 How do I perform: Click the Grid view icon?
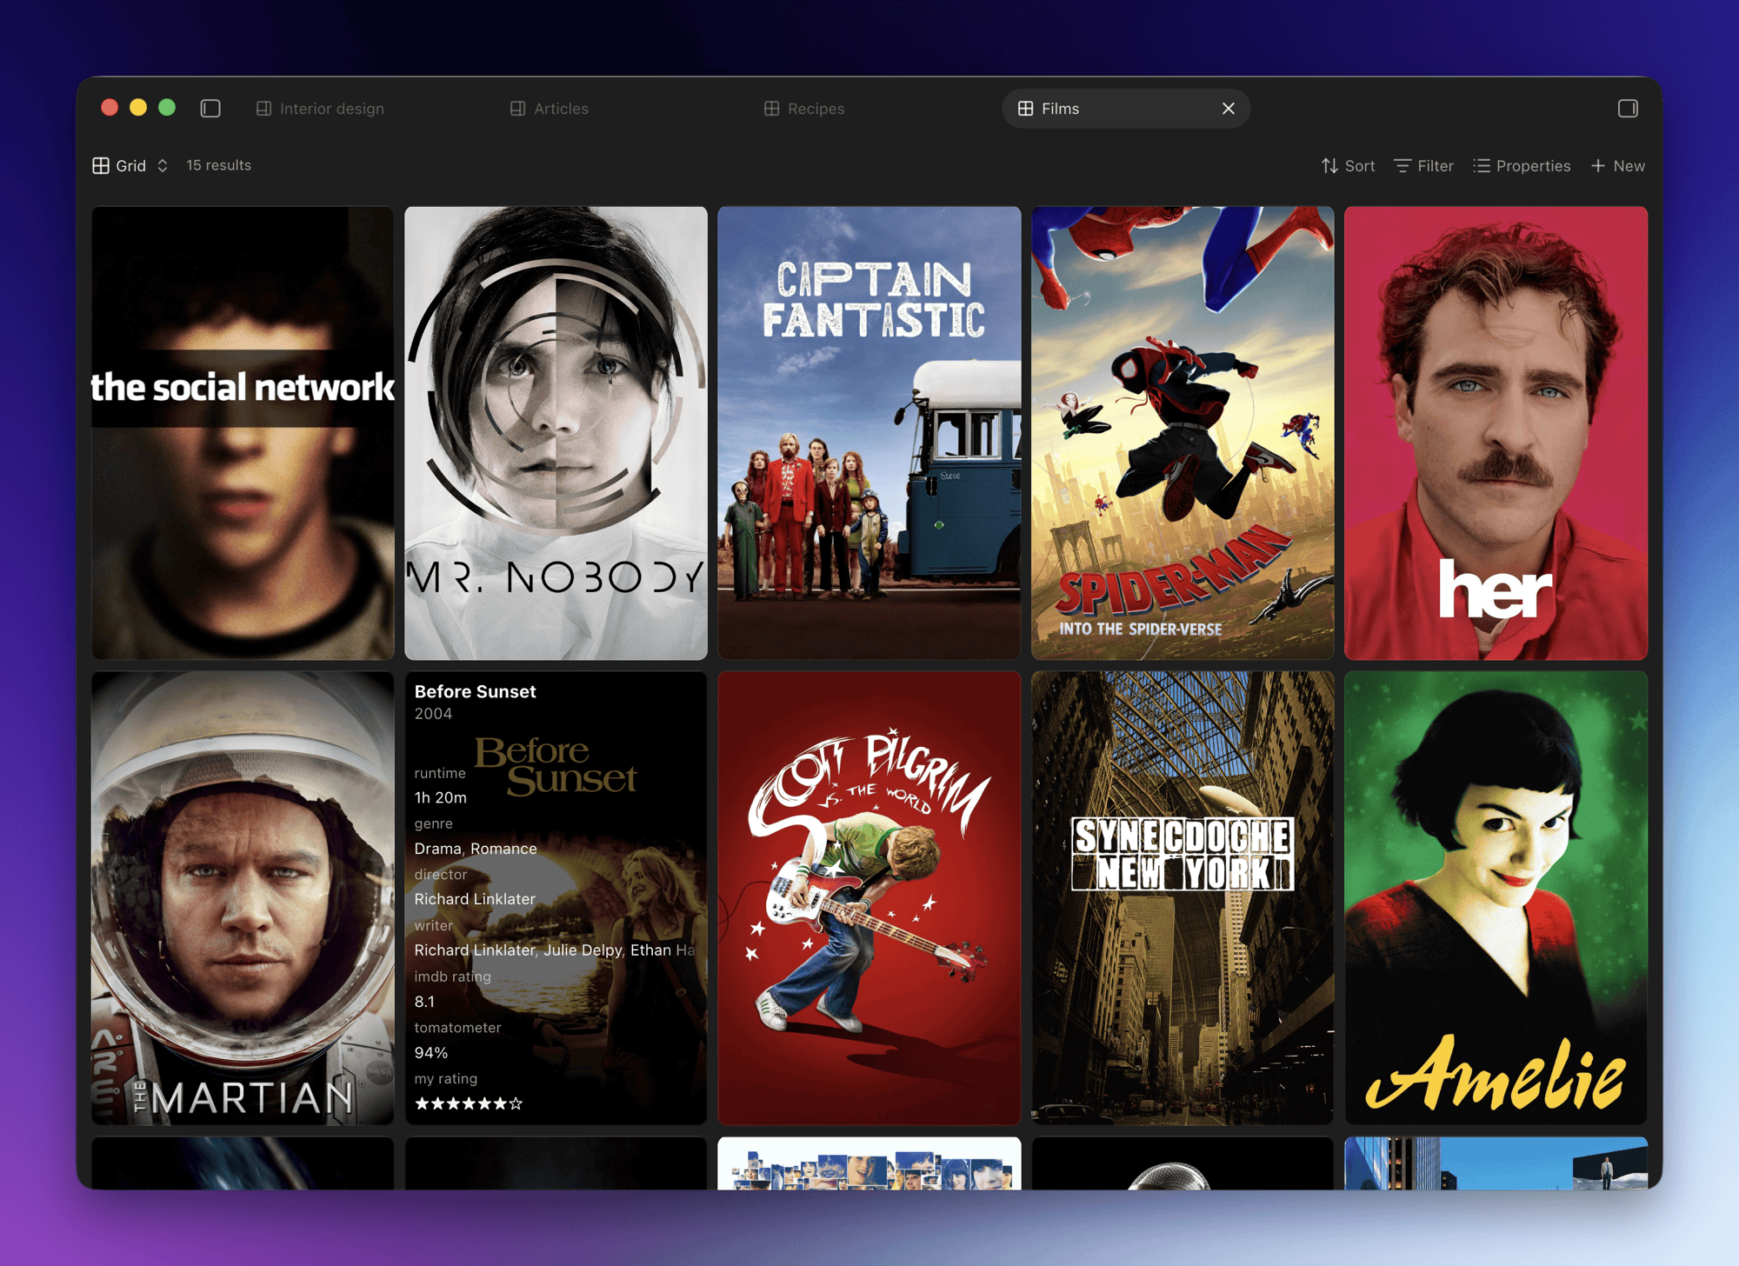pos(101,165)
